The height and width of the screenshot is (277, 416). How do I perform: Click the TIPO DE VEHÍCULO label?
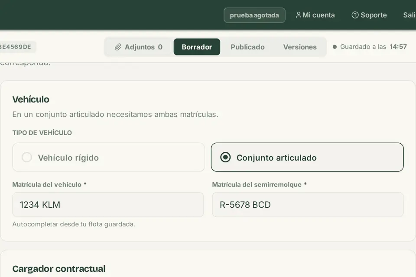tap(42, 133)
